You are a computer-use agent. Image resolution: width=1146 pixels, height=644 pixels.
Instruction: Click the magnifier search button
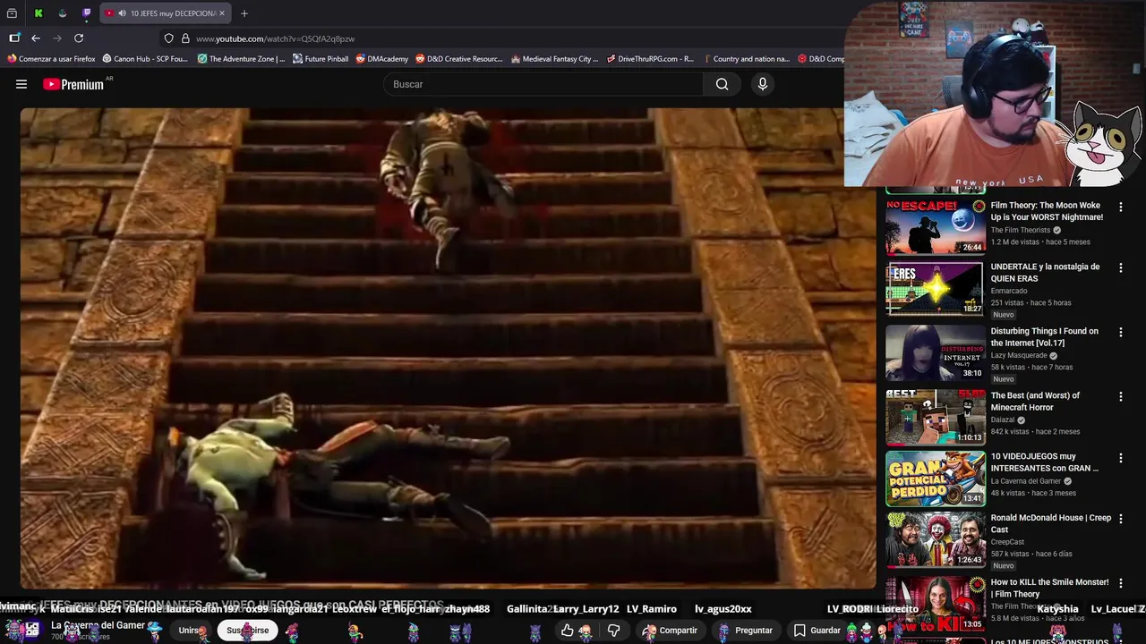723,84
